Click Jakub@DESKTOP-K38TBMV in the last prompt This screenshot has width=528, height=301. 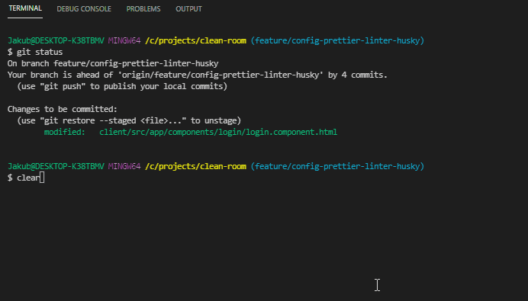pyautogui.click(x=56, y=166)
